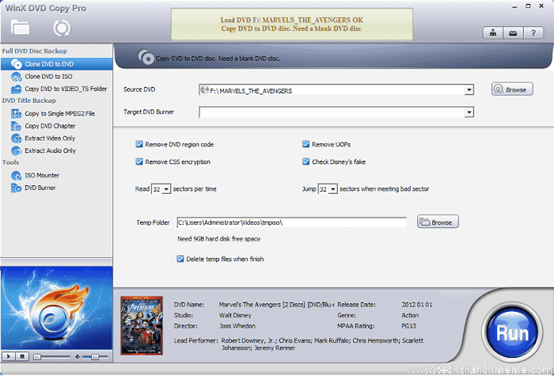Open the folder icon in the top toolbar
Image resolution: width=554 pixels, height=376 pixels.
(20, 28)
